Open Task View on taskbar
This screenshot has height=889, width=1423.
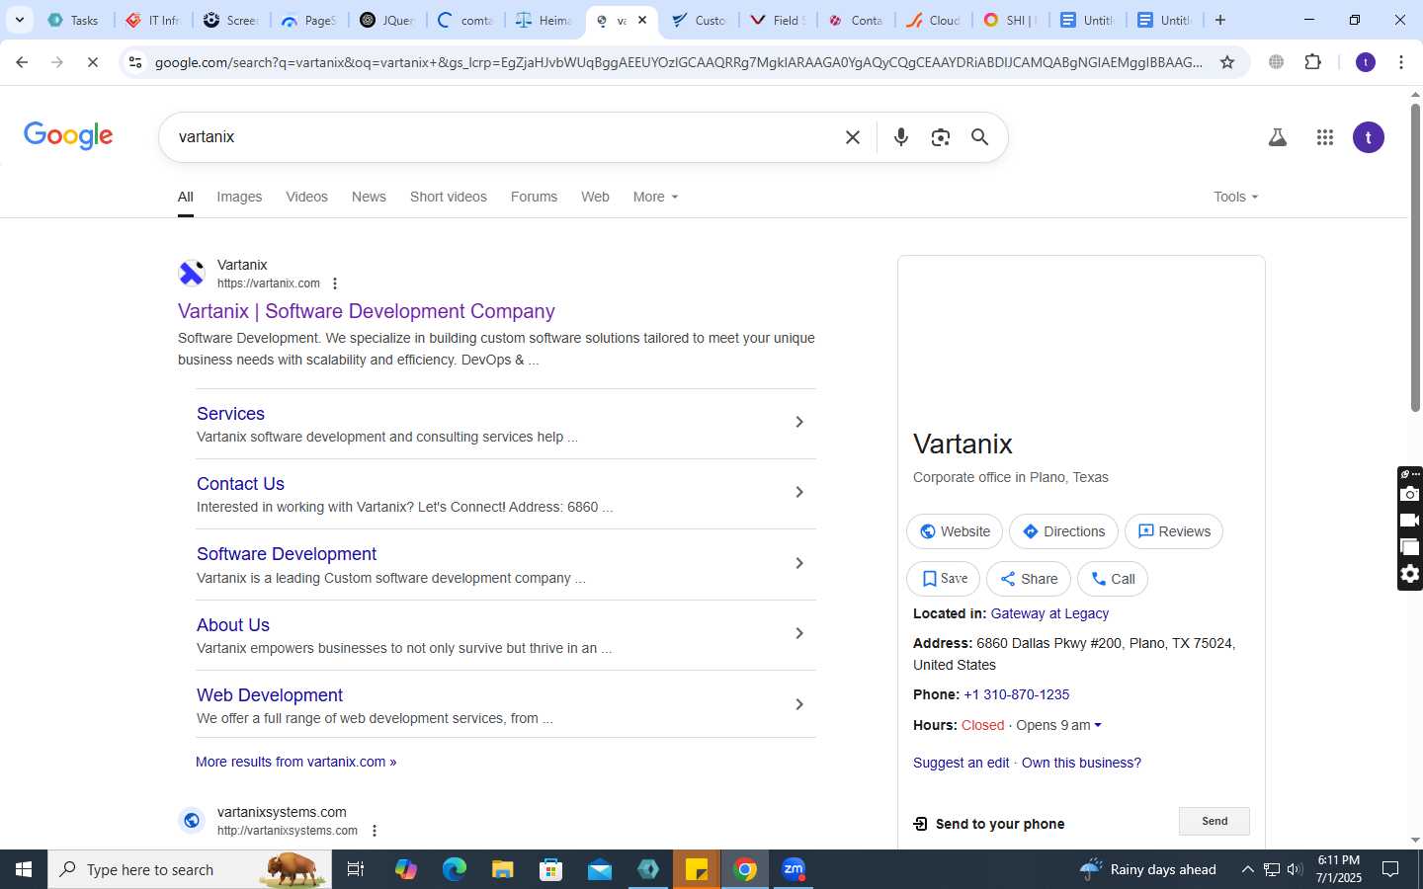(356, 869)
